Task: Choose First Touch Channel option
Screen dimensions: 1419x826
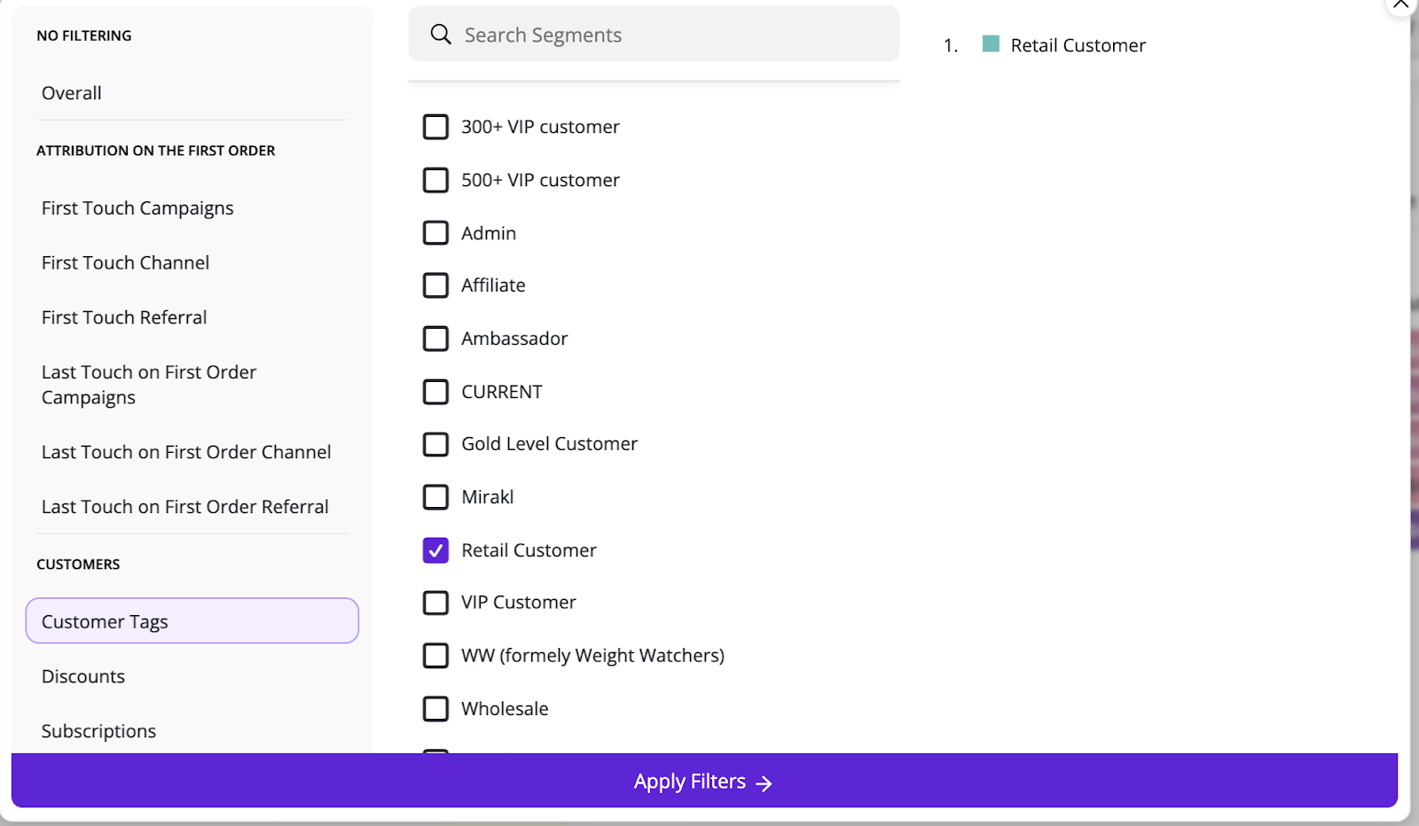Action: [125, 263]
